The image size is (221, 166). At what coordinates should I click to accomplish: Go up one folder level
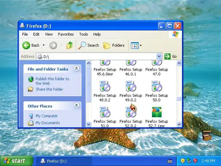70,45
